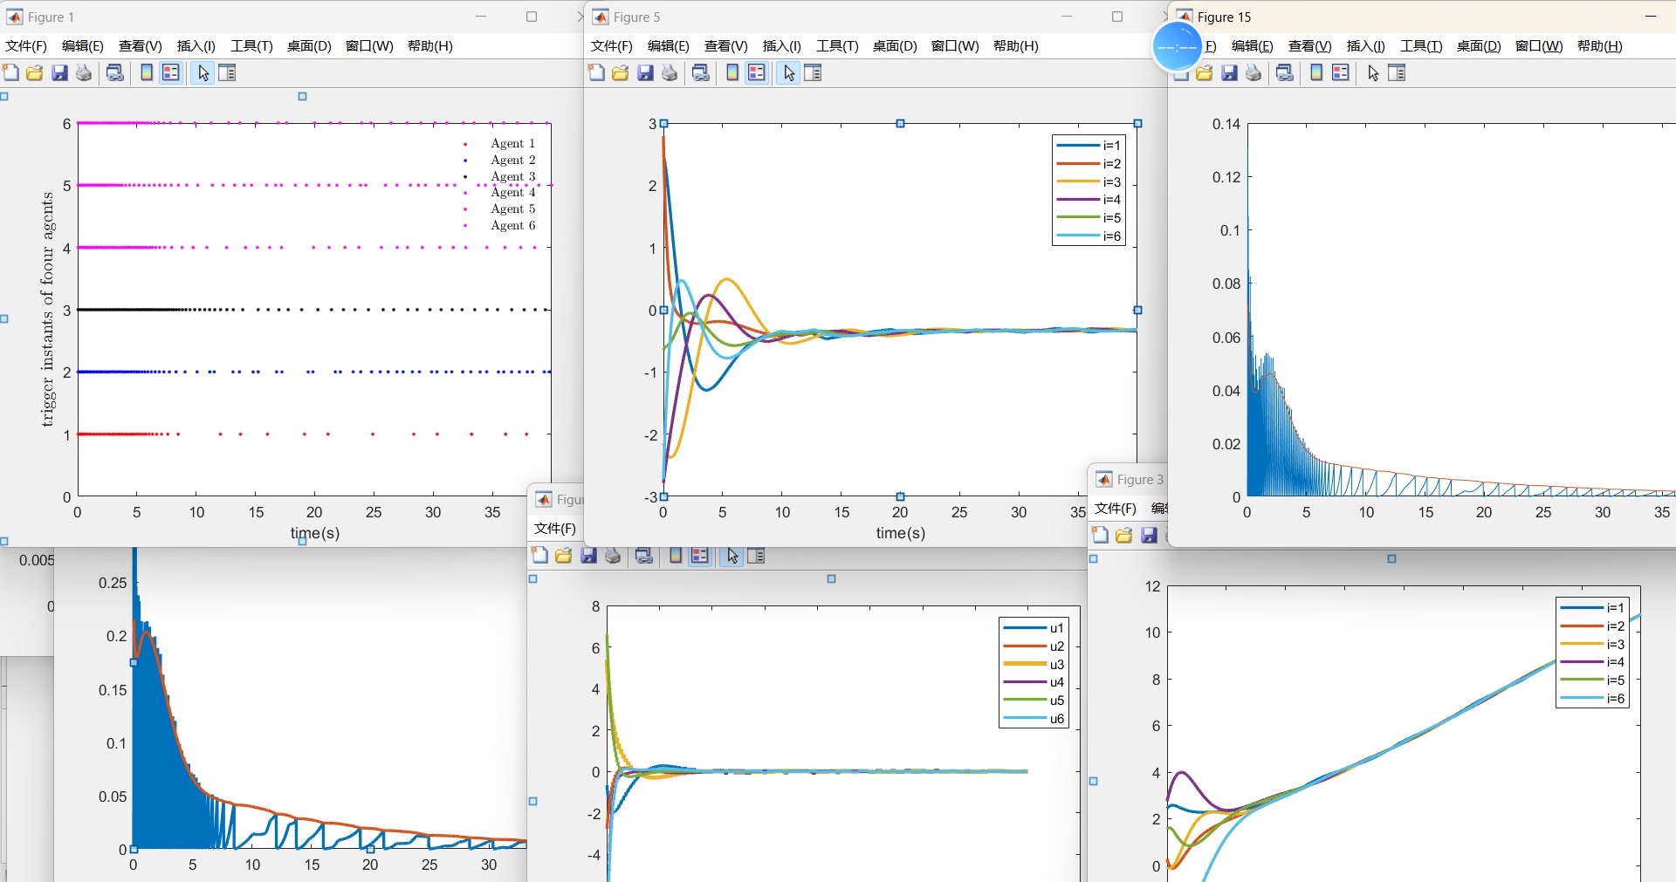Click Save icon in Figure 3 toolbar
The height and width of the screenshot is (882, 1676).
pyautogui.click(x=1149, y=535)
